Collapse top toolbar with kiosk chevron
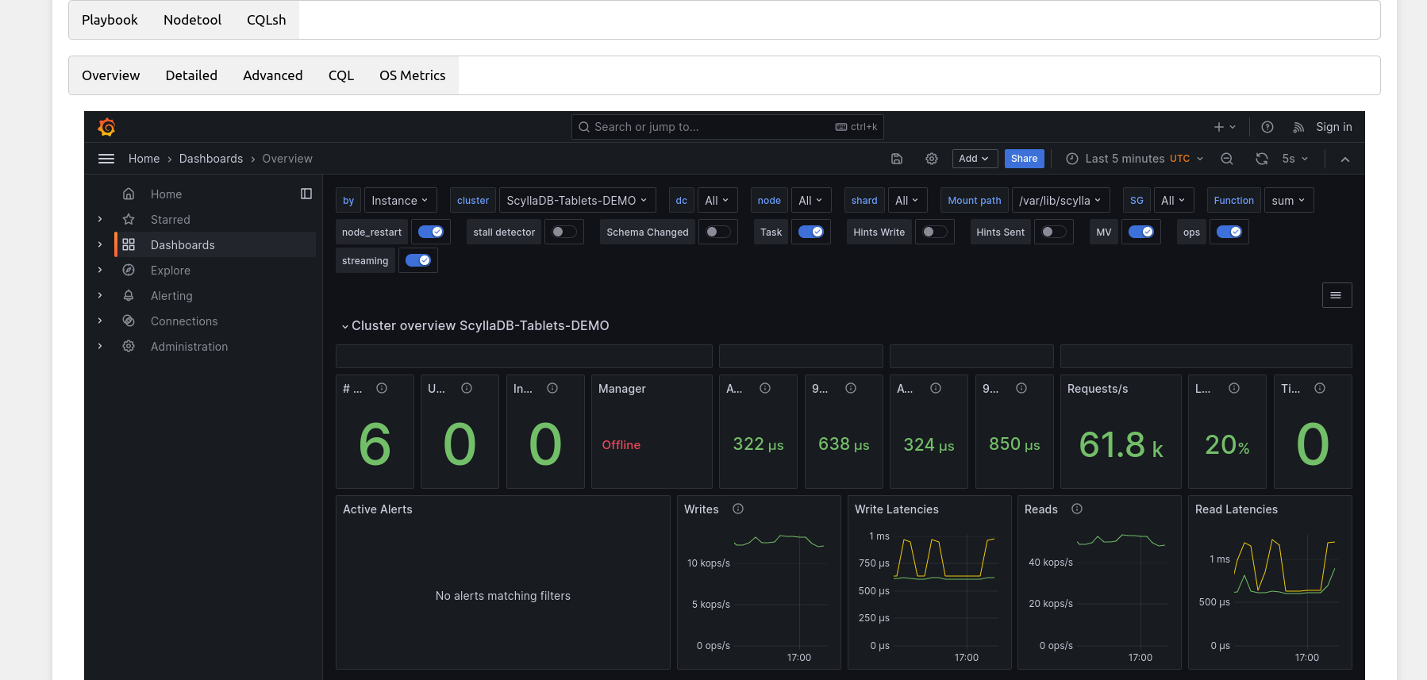Viewport: 1427px width, 680px height. click(1345, 159)
